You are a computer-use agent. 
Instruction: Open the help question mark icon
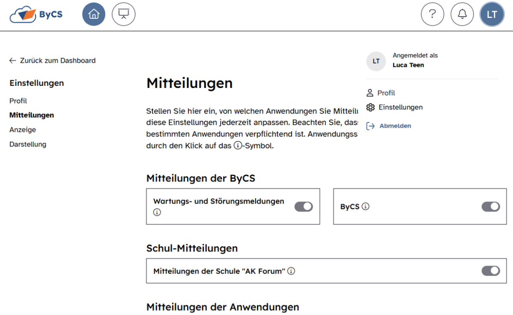click(432, 15)
